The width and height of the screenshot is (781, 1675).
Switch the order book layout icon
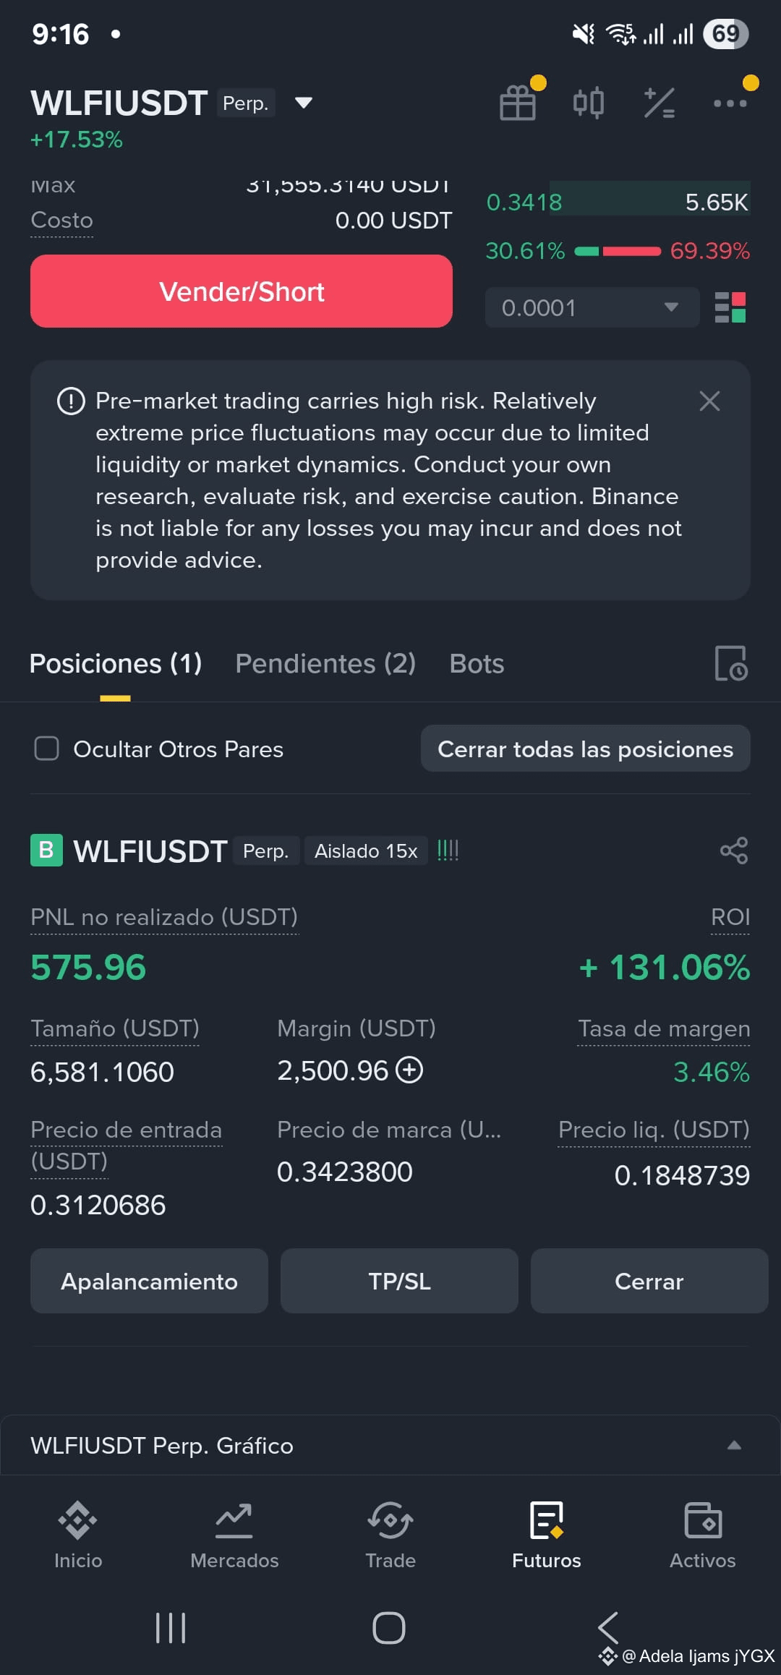[730, 307]
